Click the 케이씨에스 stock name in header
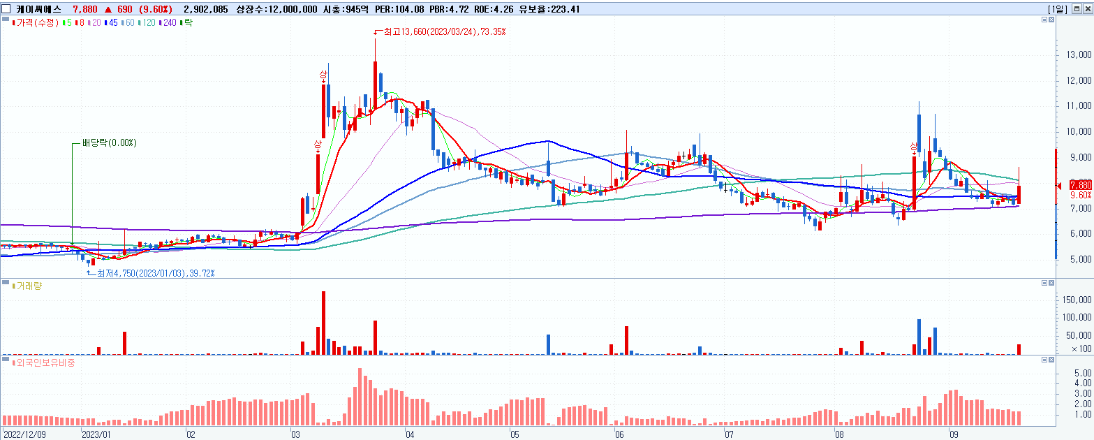 coord(38,9)
